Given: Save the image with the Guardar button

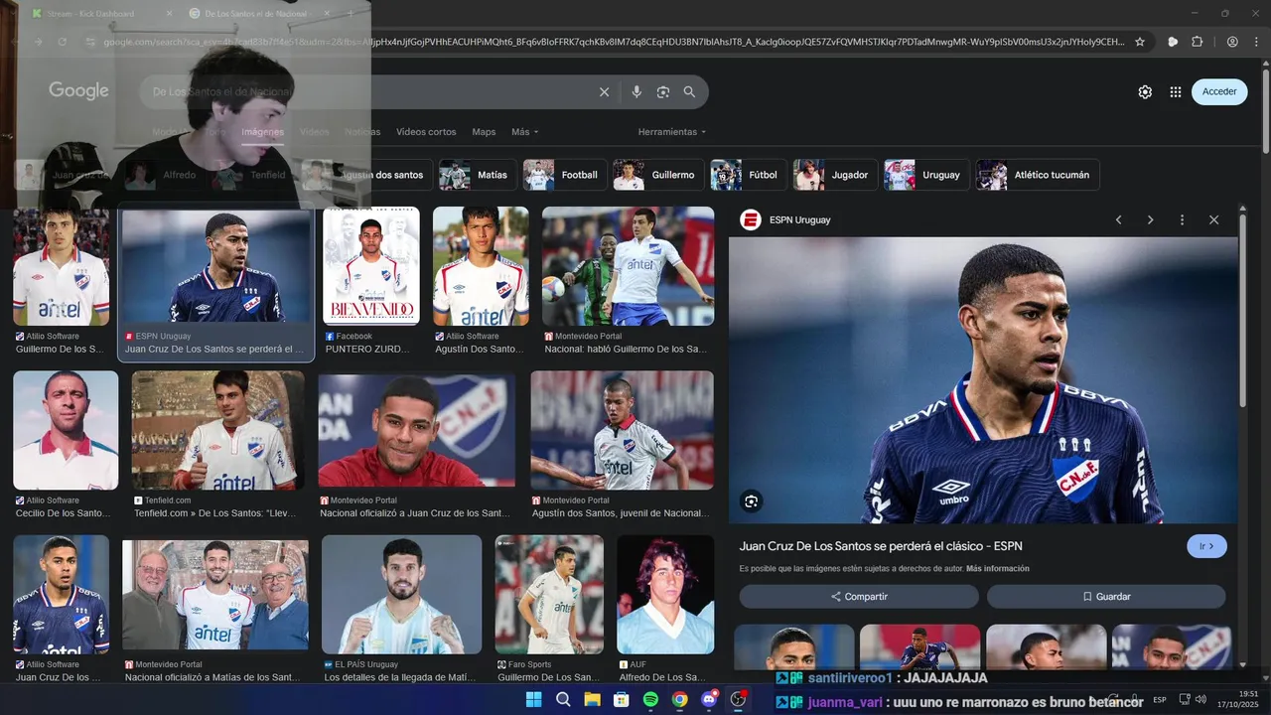Looking at the screenshot, I should tap(1106, 597).
